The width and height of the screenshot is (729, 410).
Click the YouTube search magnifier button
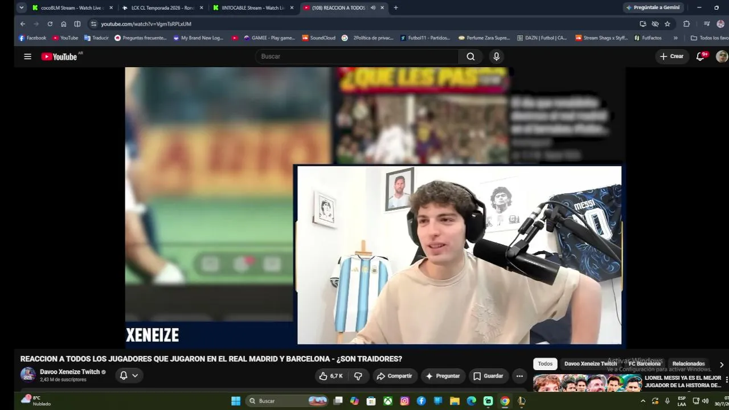tap(470, 56)
